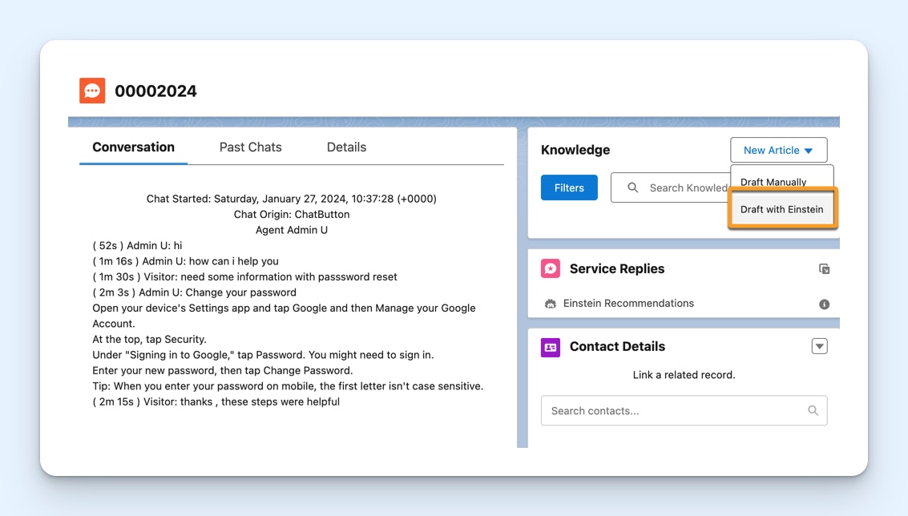The width and height of the screenshot is (908, 516).
Task: Open the Details tab
Action: tap(346, 147)
